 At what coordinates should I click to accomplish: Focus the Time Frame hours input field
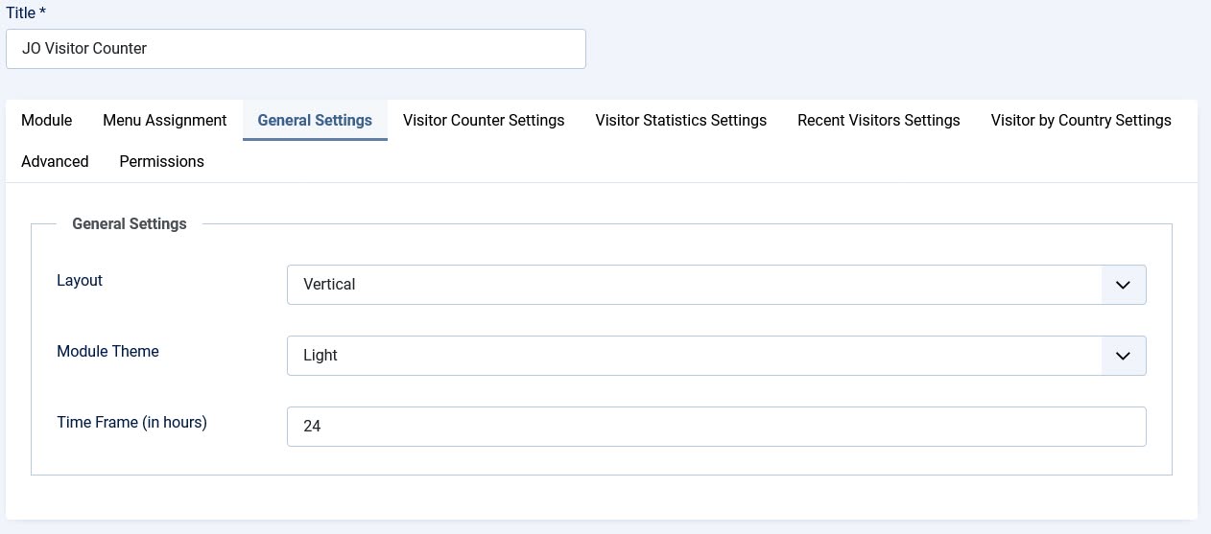pos(716,427)
